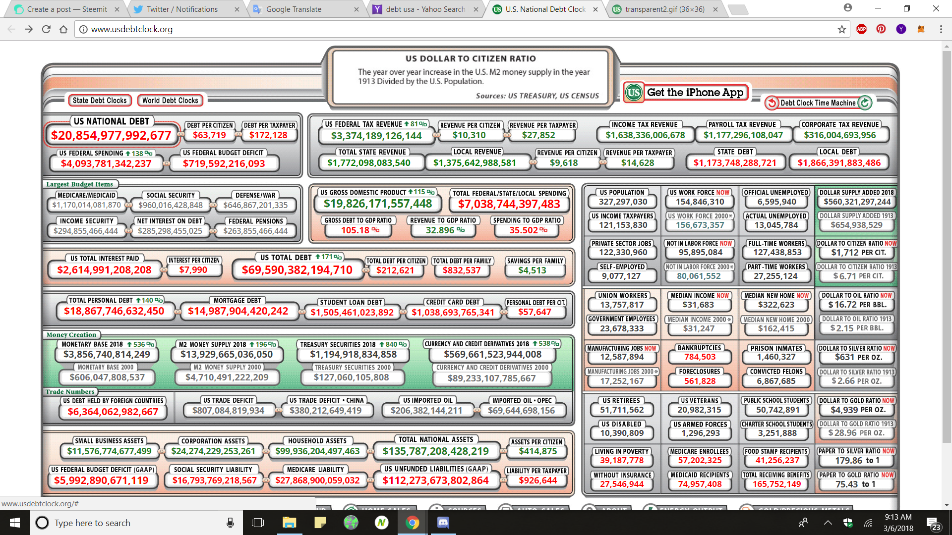Open File Explorer from the taskbar
The height and width of the screenshot is (535, 952).
(289, 523)
